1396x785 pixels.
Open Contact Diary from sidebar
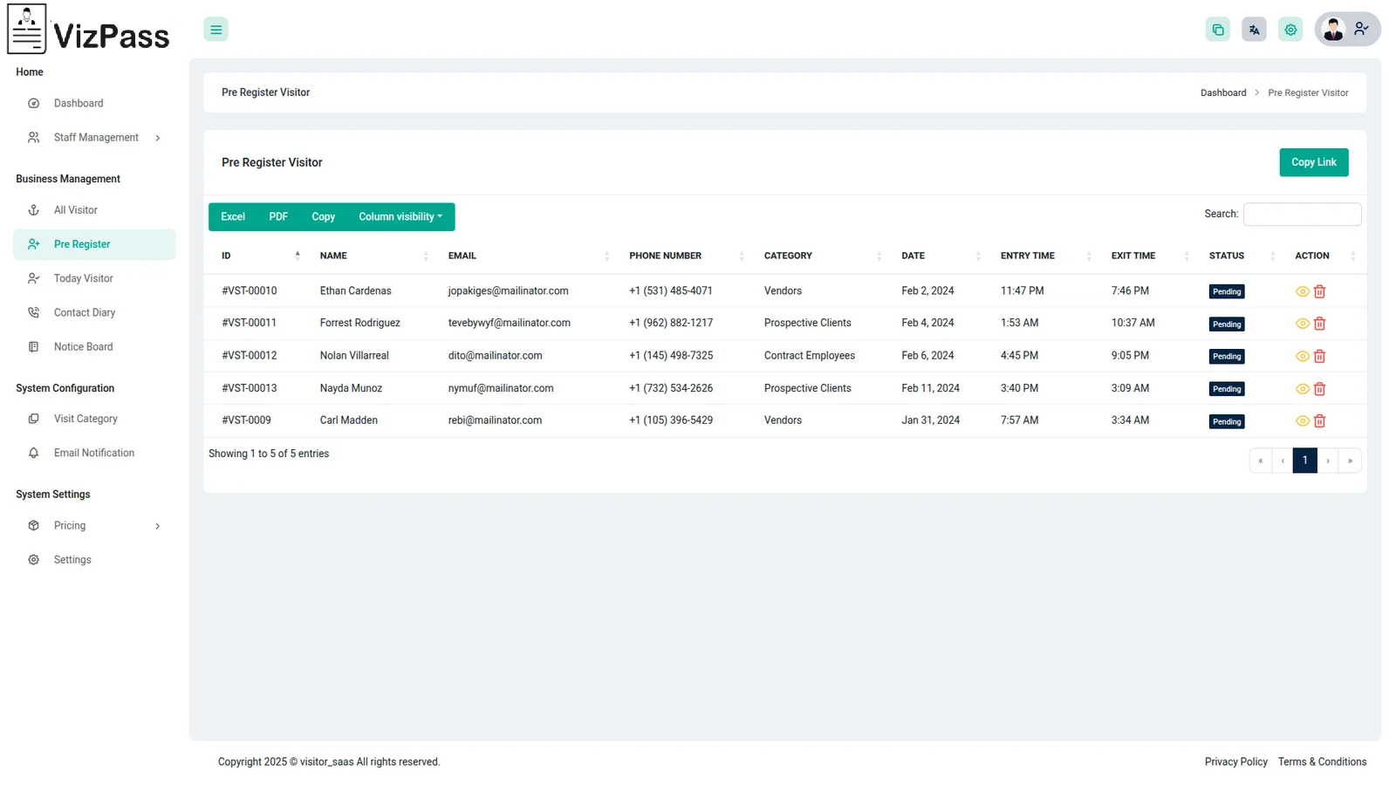point(85,312)
